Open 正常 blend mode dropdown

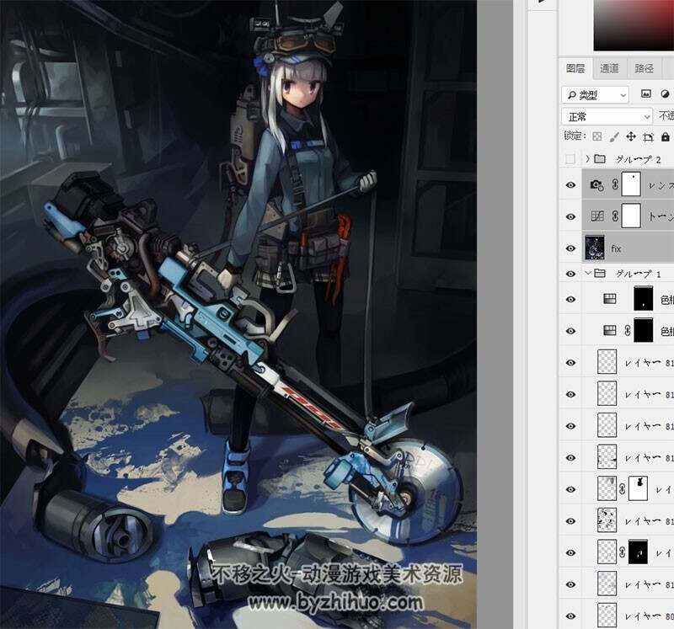coord(607,116)
